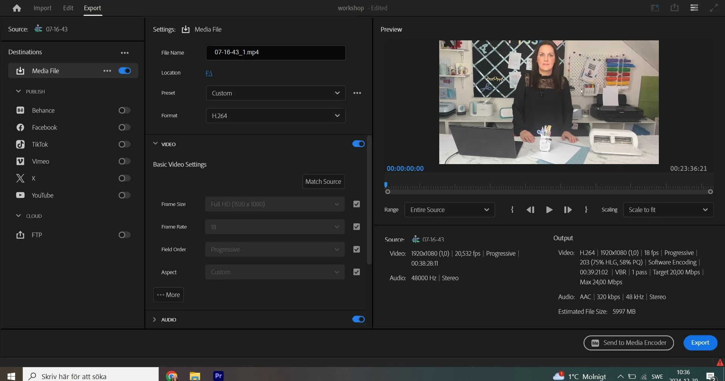Disable audio export toggle

click(358, 320)
